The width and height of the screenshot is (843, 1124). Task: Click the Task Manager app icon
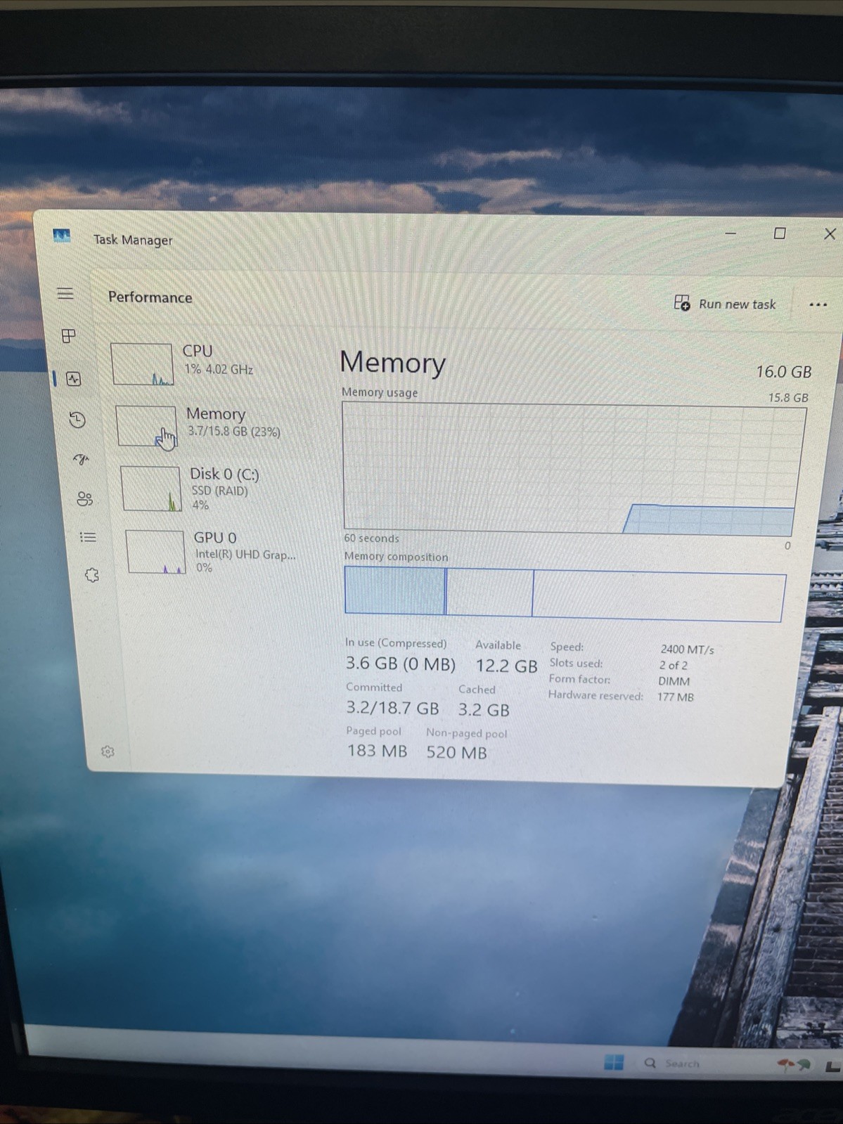pos(62,235)
